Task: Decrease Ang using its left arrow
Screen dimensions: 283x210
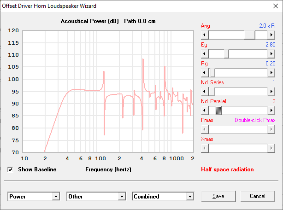Action: [205, 35]
